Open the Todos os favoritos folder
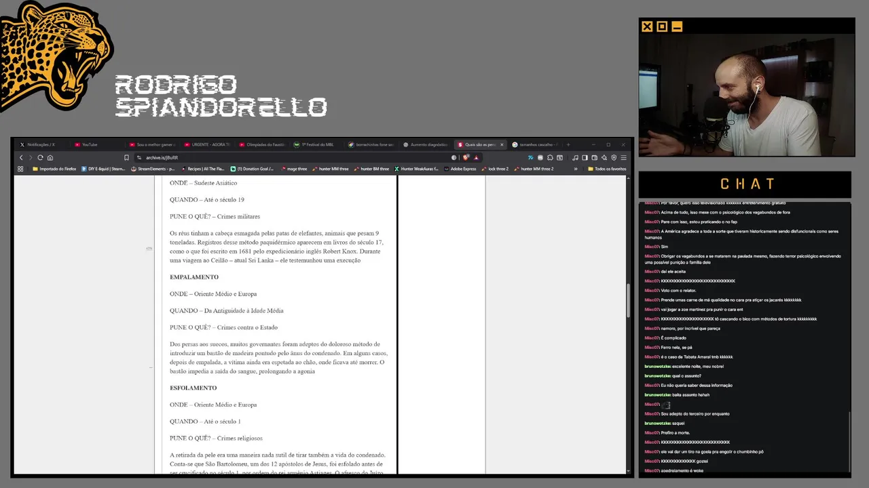869x488 pixels. tap(607, 169)
